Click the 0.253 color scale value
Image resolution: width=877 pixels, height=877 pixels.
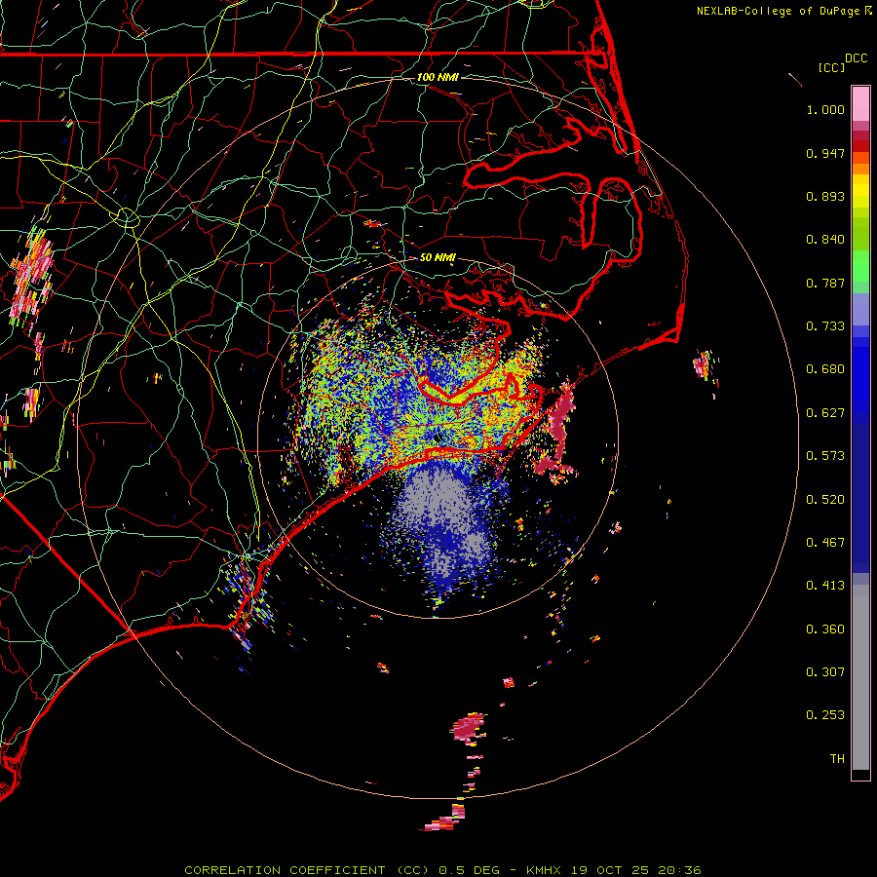(825, 715)
